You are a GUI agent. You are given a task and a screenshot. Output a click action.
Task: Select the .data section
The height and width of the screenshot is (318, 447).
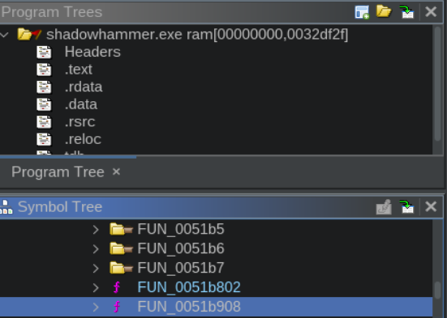[81, 104]
